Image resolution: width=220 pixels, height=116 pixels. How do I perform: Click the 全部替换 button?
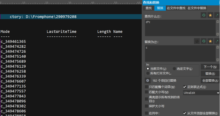(210, 81)
